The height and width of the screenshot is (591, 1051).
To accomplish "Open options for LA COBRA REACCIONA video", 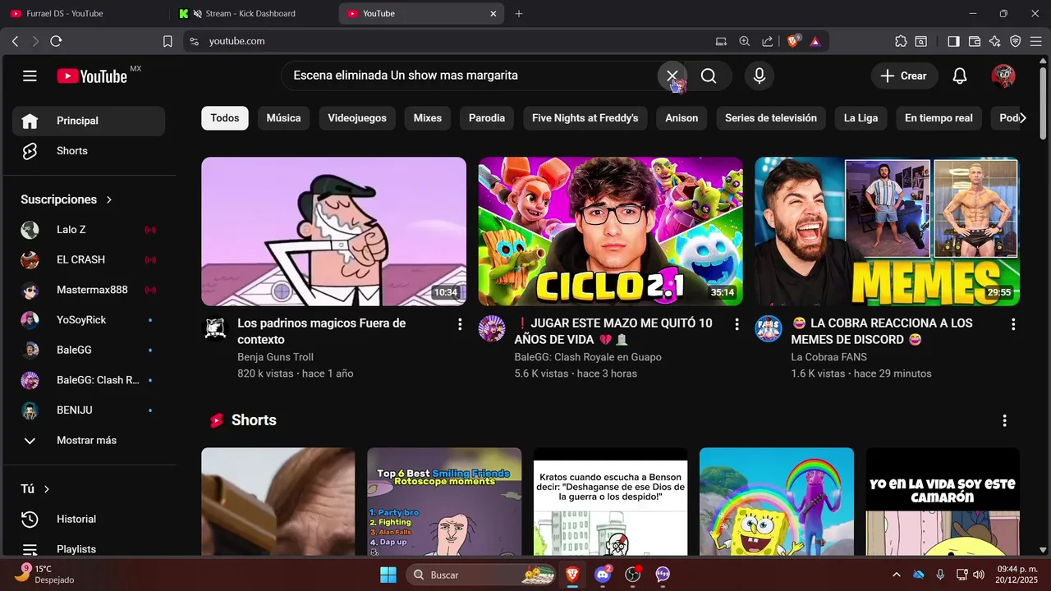I will click(1013, 324).
